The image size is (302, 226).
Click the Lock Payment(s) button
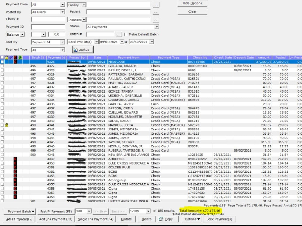click(219, 219)
